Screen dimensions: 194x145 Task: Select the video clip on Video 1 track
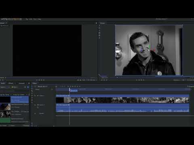(122, 99)
